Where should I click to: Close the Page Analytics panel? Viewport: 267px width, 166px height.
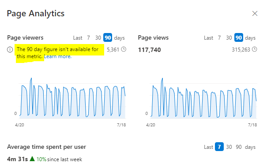[255, 13]
